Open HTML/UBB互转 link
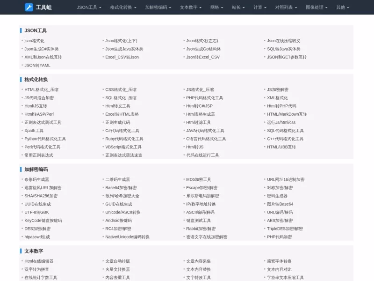Viewport: 374px width, 281px height. click(x=281, y=147)
